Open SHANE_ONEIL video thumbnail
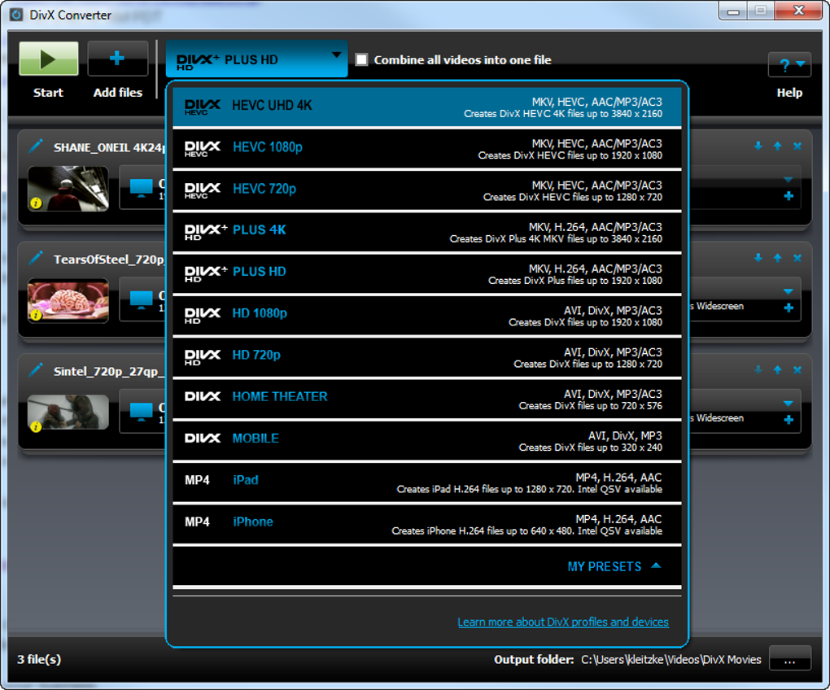Image resolution: width=830 pixels, height=690 pixels. [68, 189]
